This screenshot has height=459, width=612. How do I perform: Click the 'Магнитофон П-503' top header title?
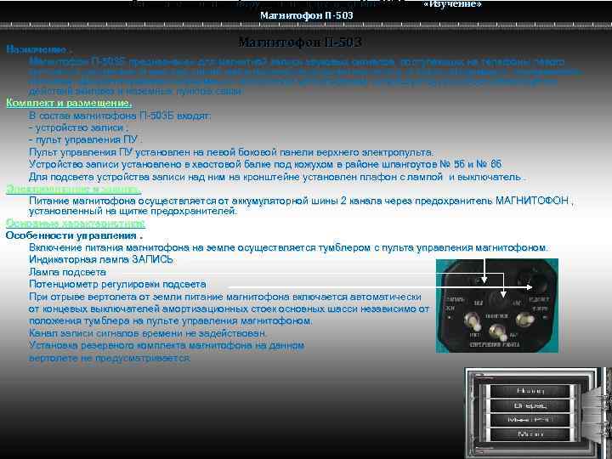point(306,15)
